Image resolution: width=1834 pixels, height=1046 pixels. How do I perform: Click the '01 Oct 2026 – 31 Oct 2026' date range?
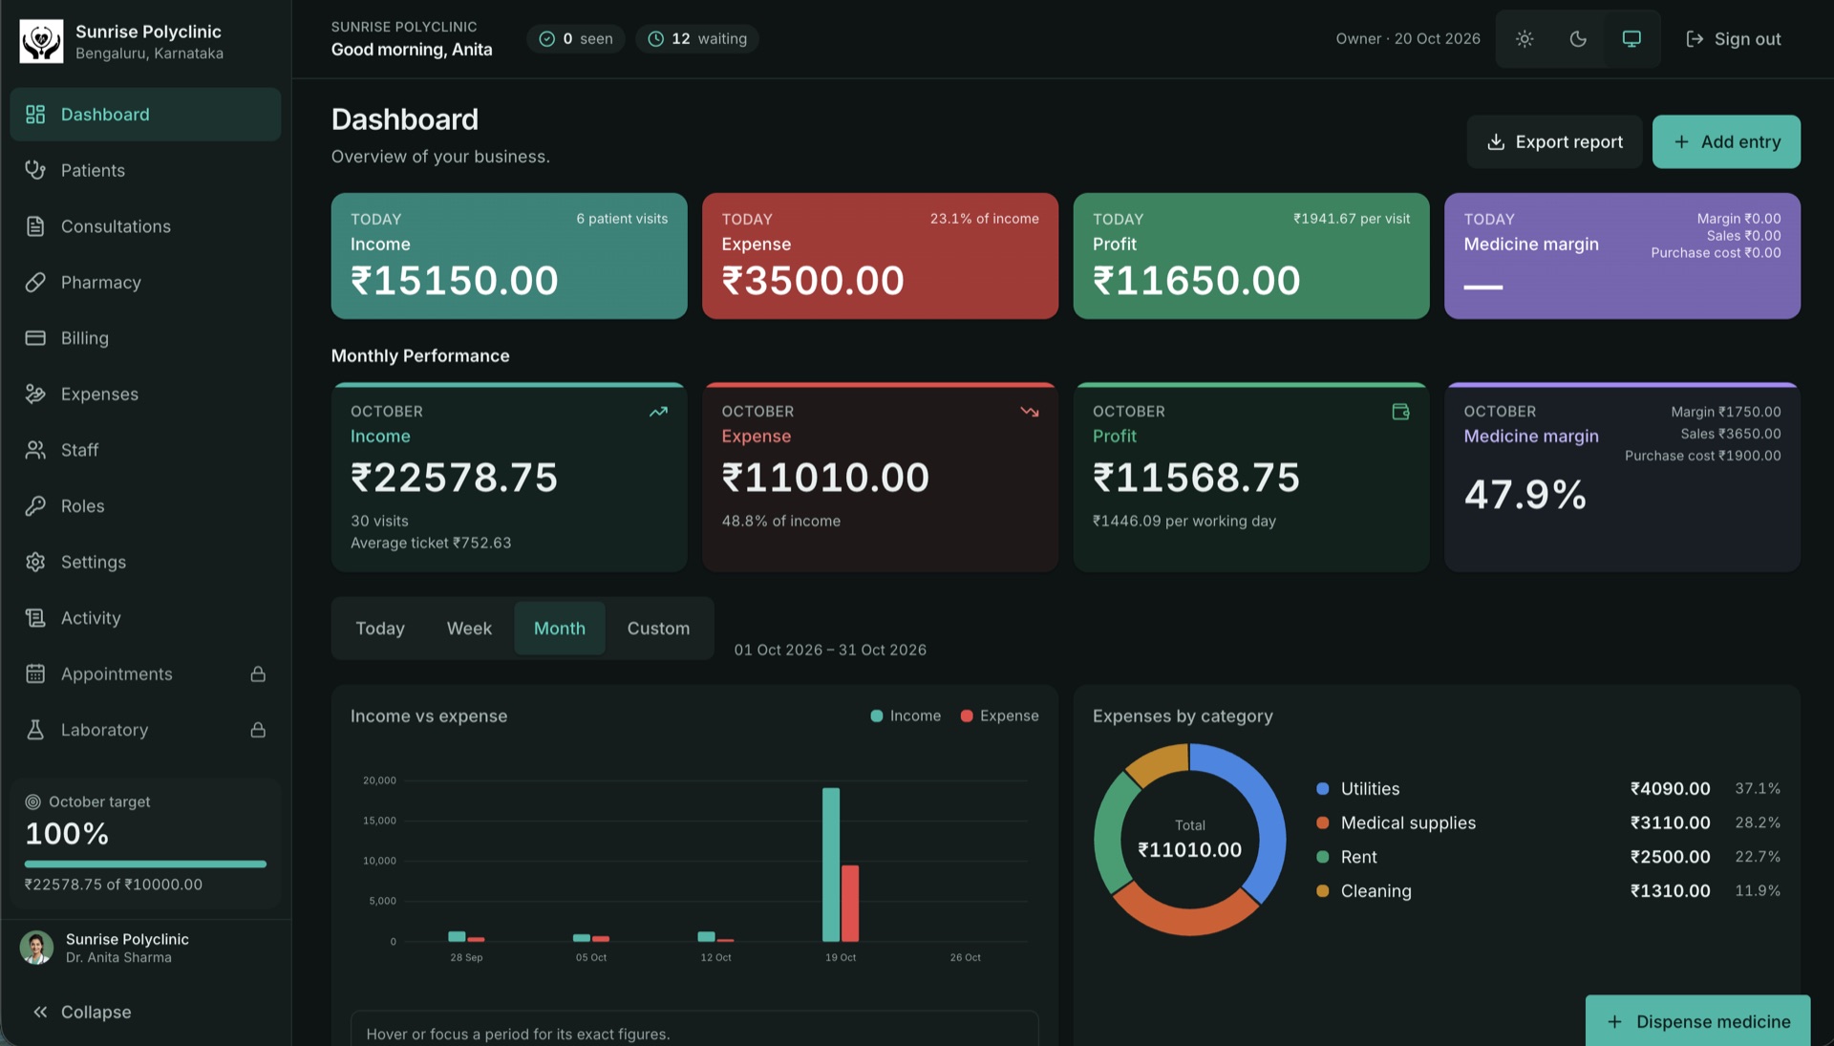[830, 650]
